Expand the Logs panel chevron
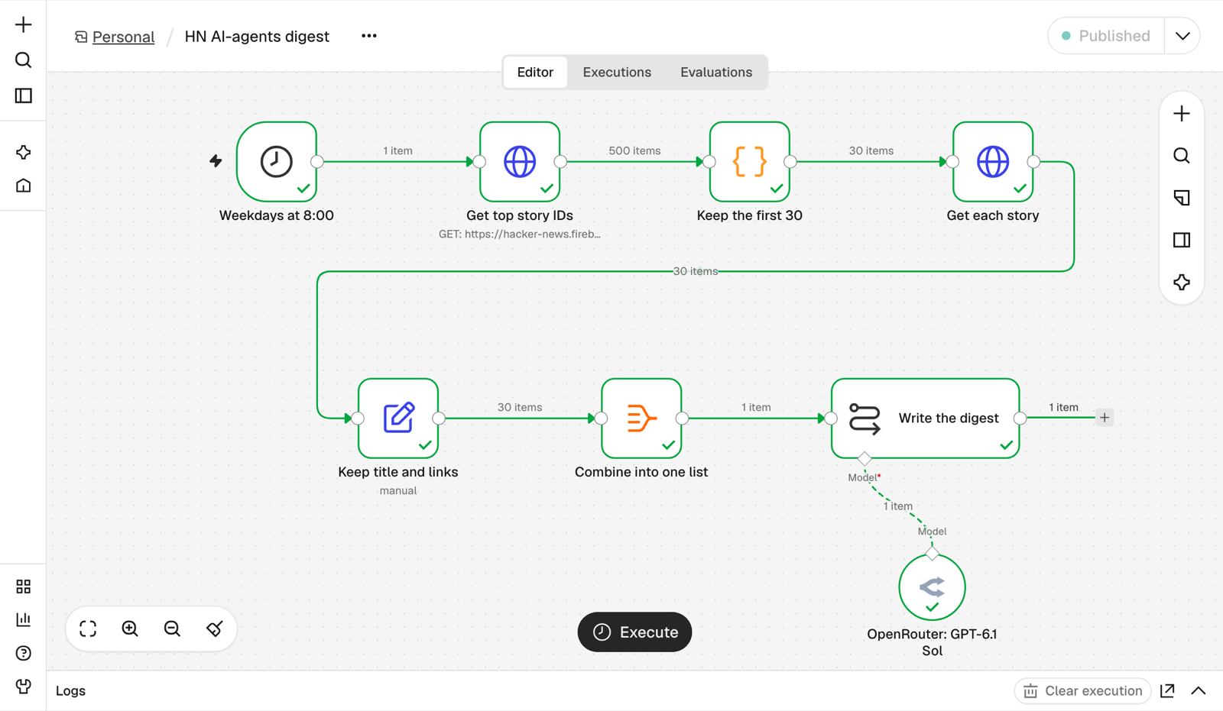Image resolution: width=1223 pixels, height=711 pixels. (x=1199, y=690)
